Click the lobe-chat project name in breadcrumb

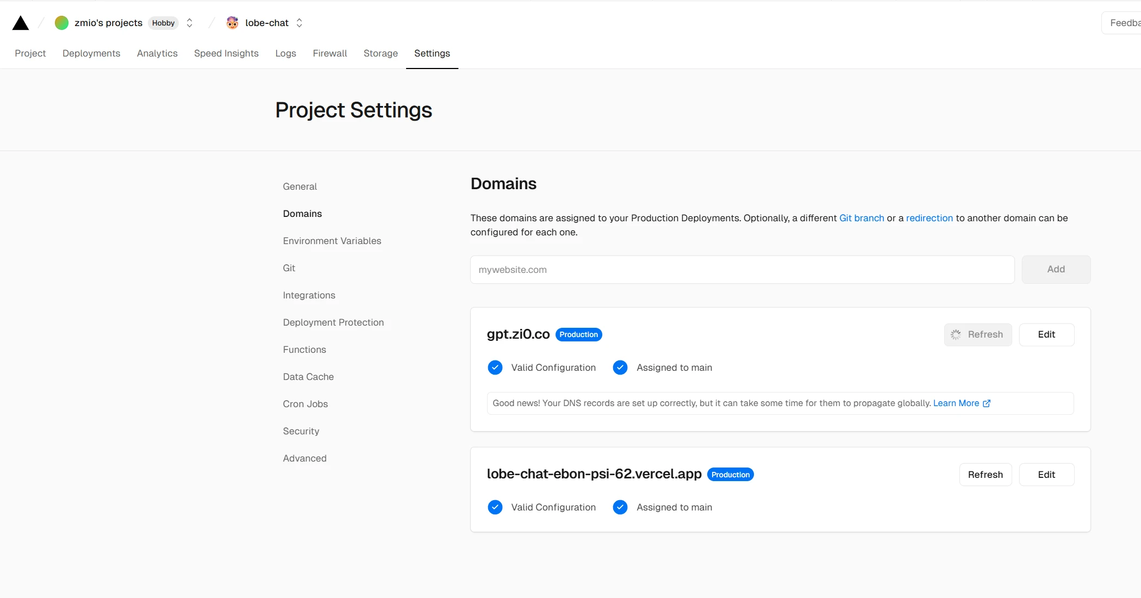point(267,23)
